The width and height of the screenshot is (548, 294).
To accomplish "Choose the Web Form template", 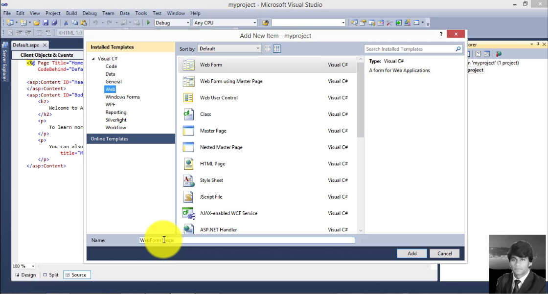I will (x=268, y=65).
